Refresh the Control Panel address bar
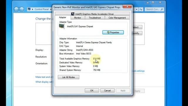Image resolution: width=188 pixels, height=106 pixels. pos(141,9)
